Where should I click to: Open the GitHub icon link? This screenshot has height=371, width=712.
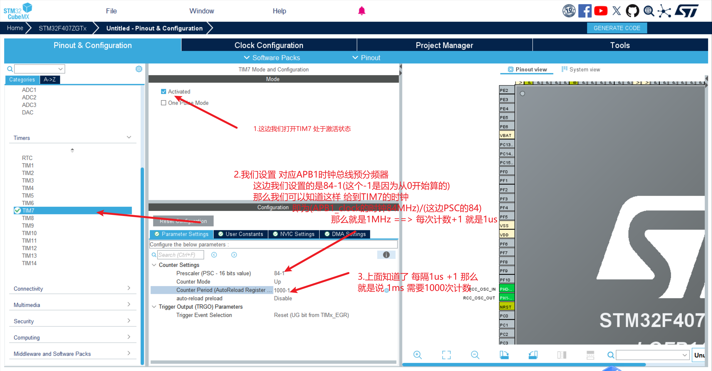point(632,11)
